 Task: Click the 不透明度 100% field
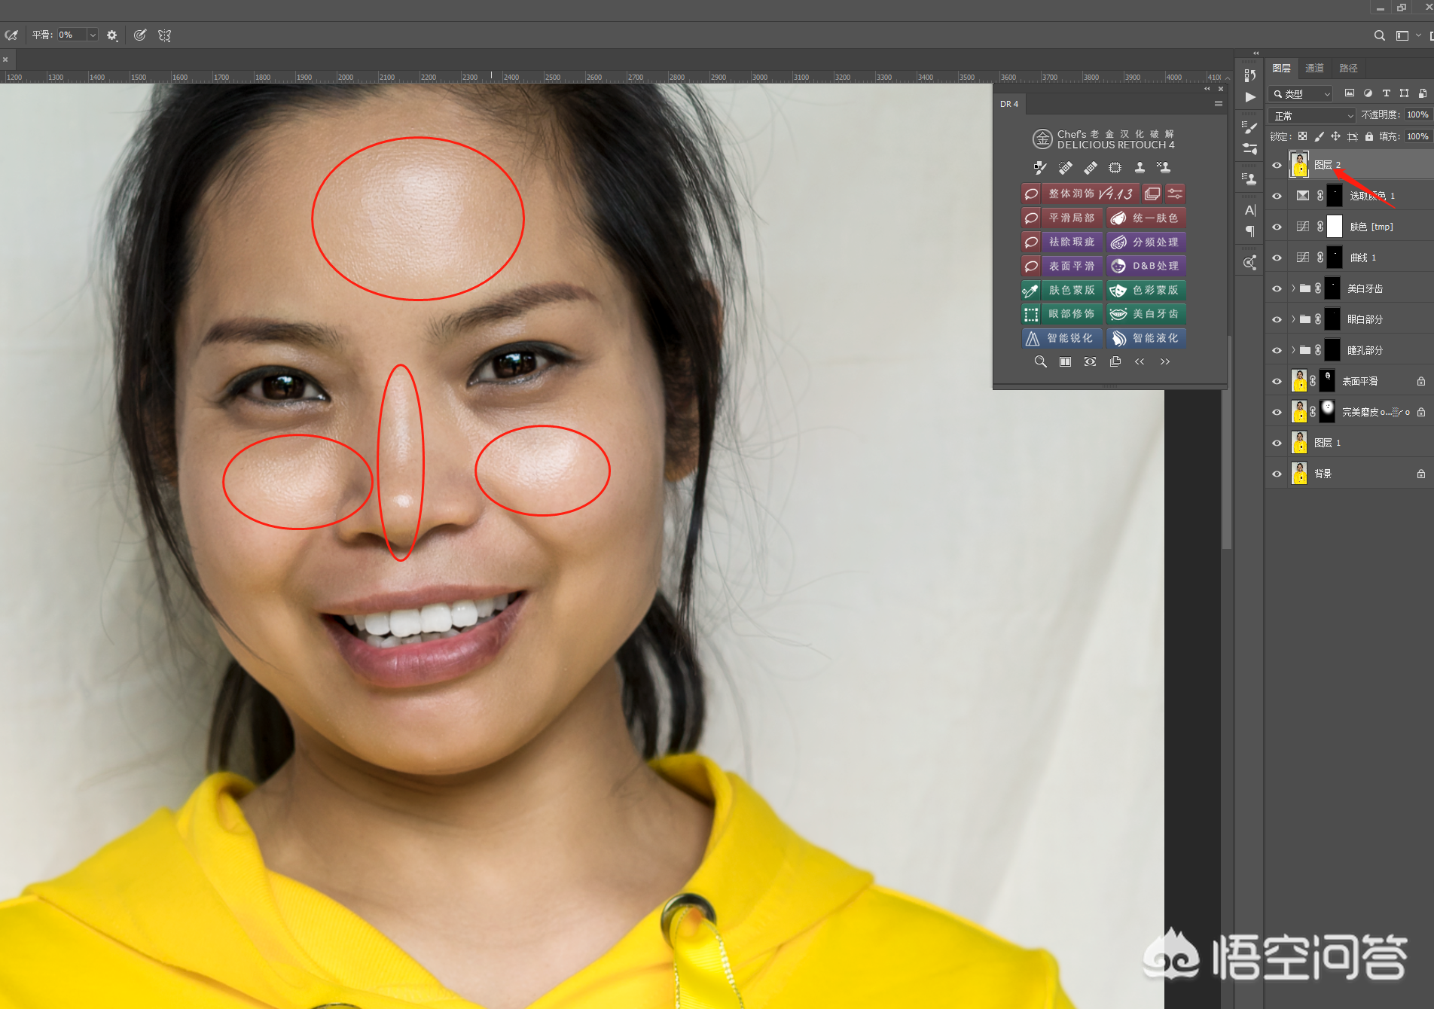[1417, 114]
